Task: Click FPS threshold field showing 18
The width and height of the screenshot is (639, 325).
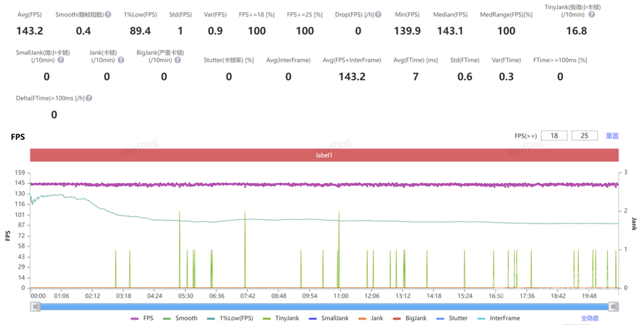Action: point(554,136)
